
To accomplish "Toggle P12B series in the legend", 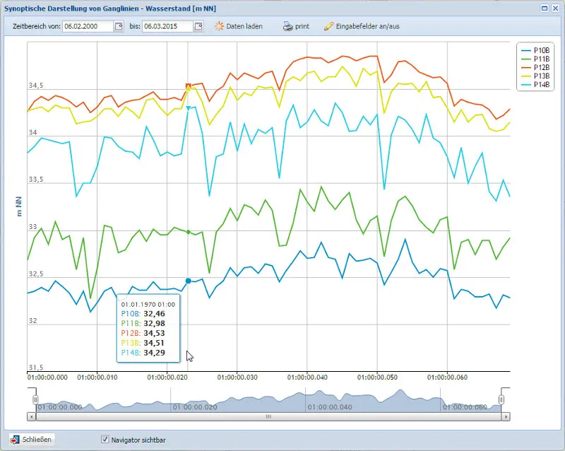I will pos(535,67).
